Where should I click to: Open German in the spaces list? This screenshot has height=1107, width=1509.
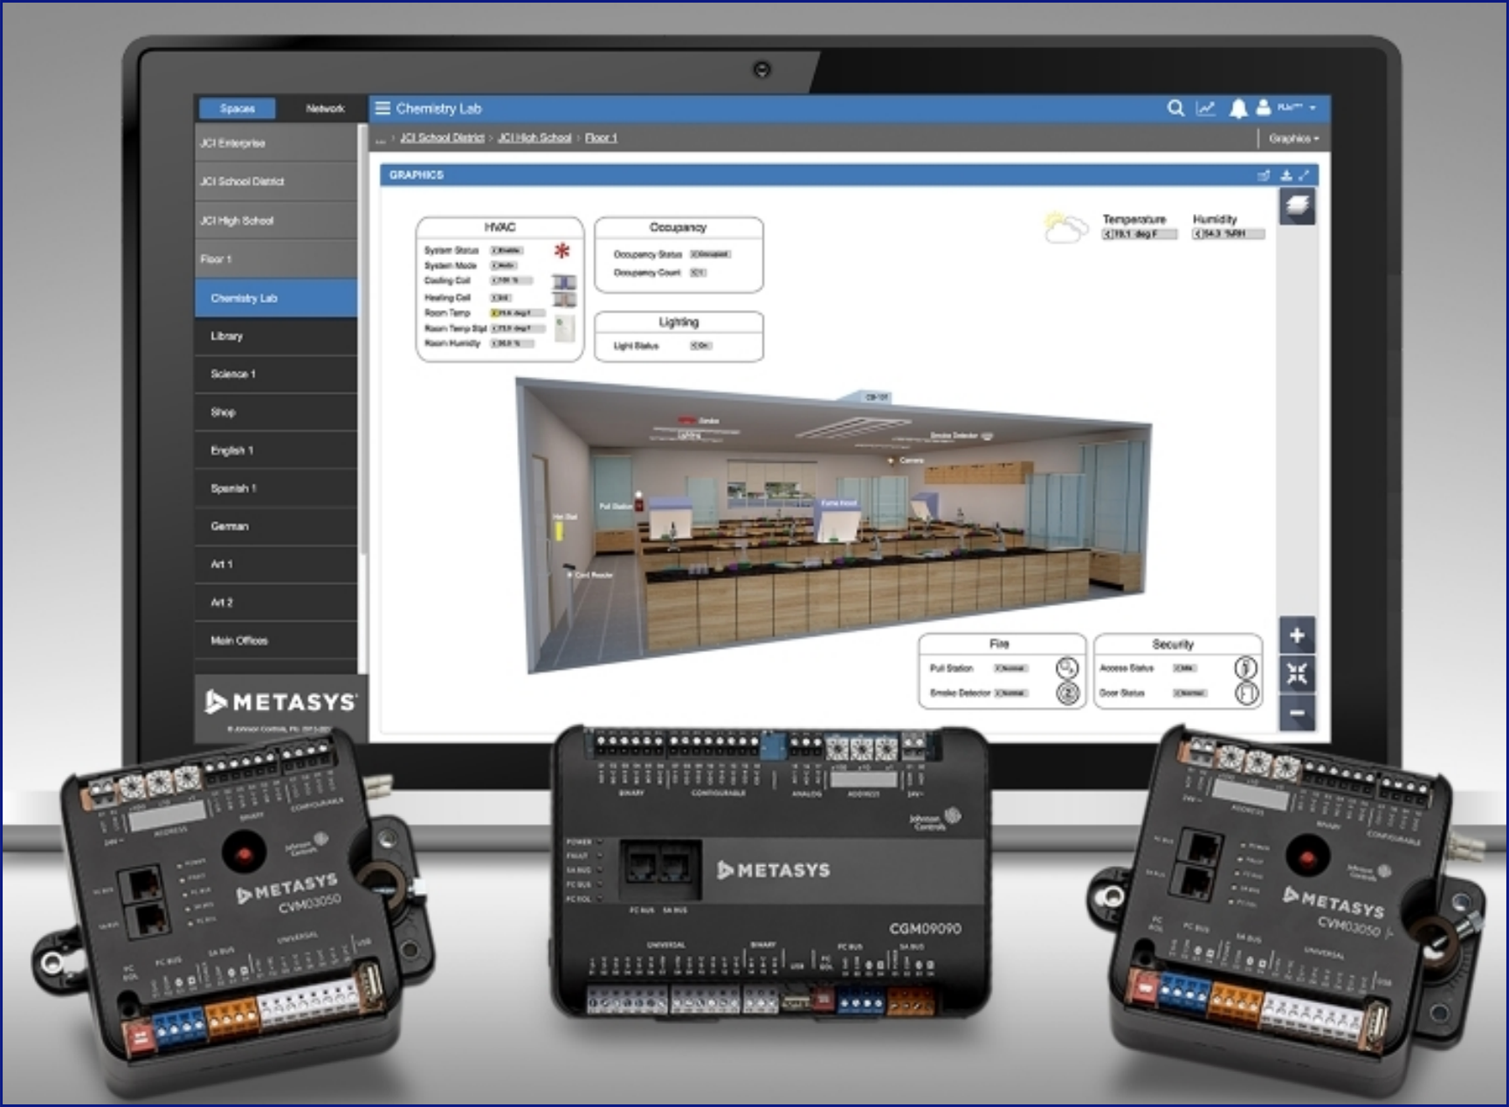[276, 526]
